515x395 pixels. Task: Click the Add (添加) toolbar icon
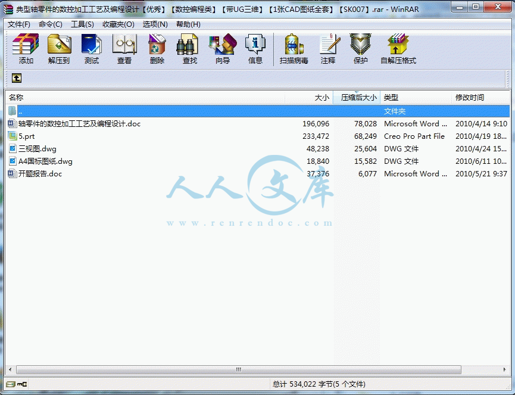tap(26, 44)
